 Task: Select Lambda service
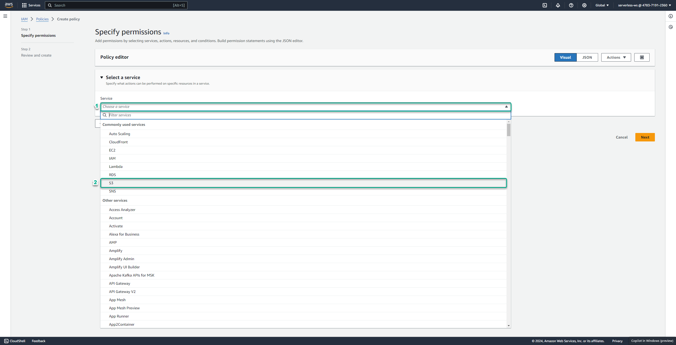click(x=303, y=167)
